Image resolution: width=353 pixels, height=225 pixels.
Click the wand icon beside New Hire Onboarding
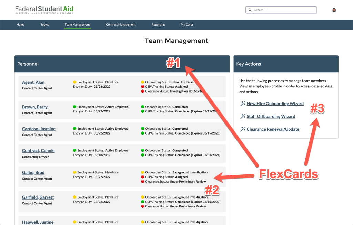point(243,104)
